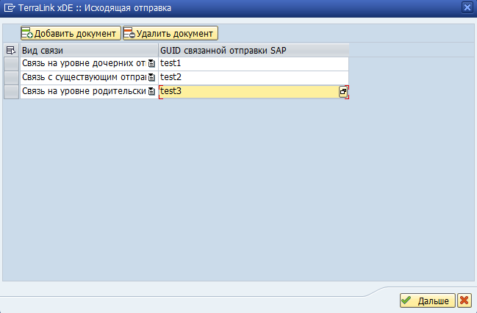This screenshot has width=477, height=313.
Task: Select the row marker for test3 row
Action: click(11, 91)
